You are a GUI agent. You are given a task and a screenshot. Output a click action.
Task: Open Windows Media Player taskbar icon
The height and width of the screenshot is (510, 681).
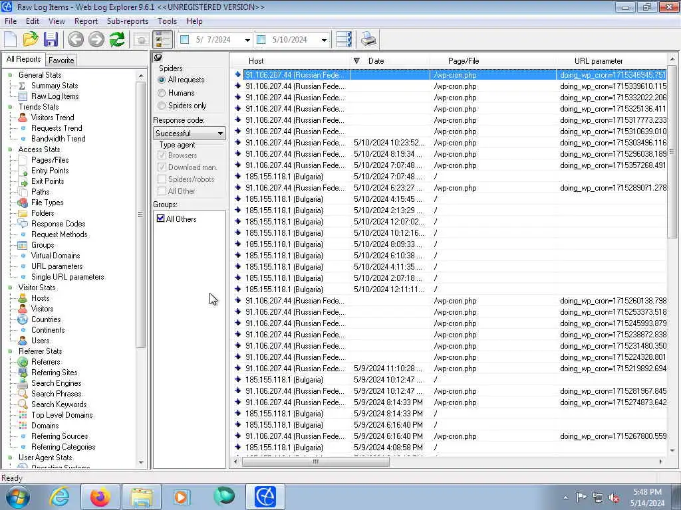(182, 497)
